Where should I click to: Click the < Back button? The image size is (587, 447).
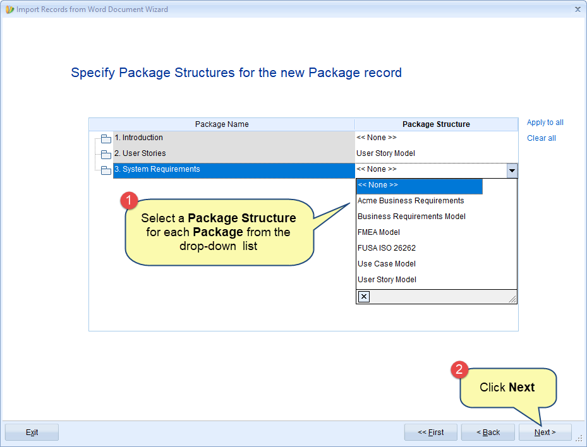[488, 432]
